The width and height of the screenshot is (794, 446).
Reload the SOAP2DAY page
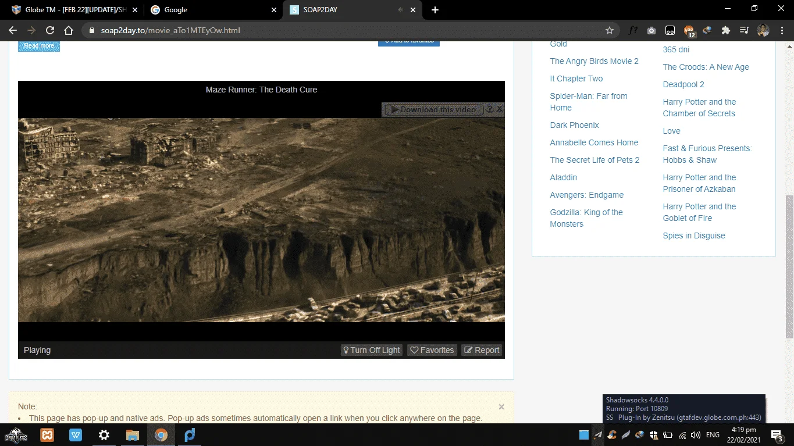coord(50,30)
